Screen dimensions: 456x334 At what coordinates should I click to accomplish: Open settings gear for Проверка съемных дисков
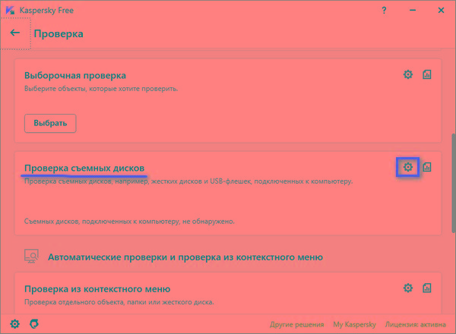408,167
